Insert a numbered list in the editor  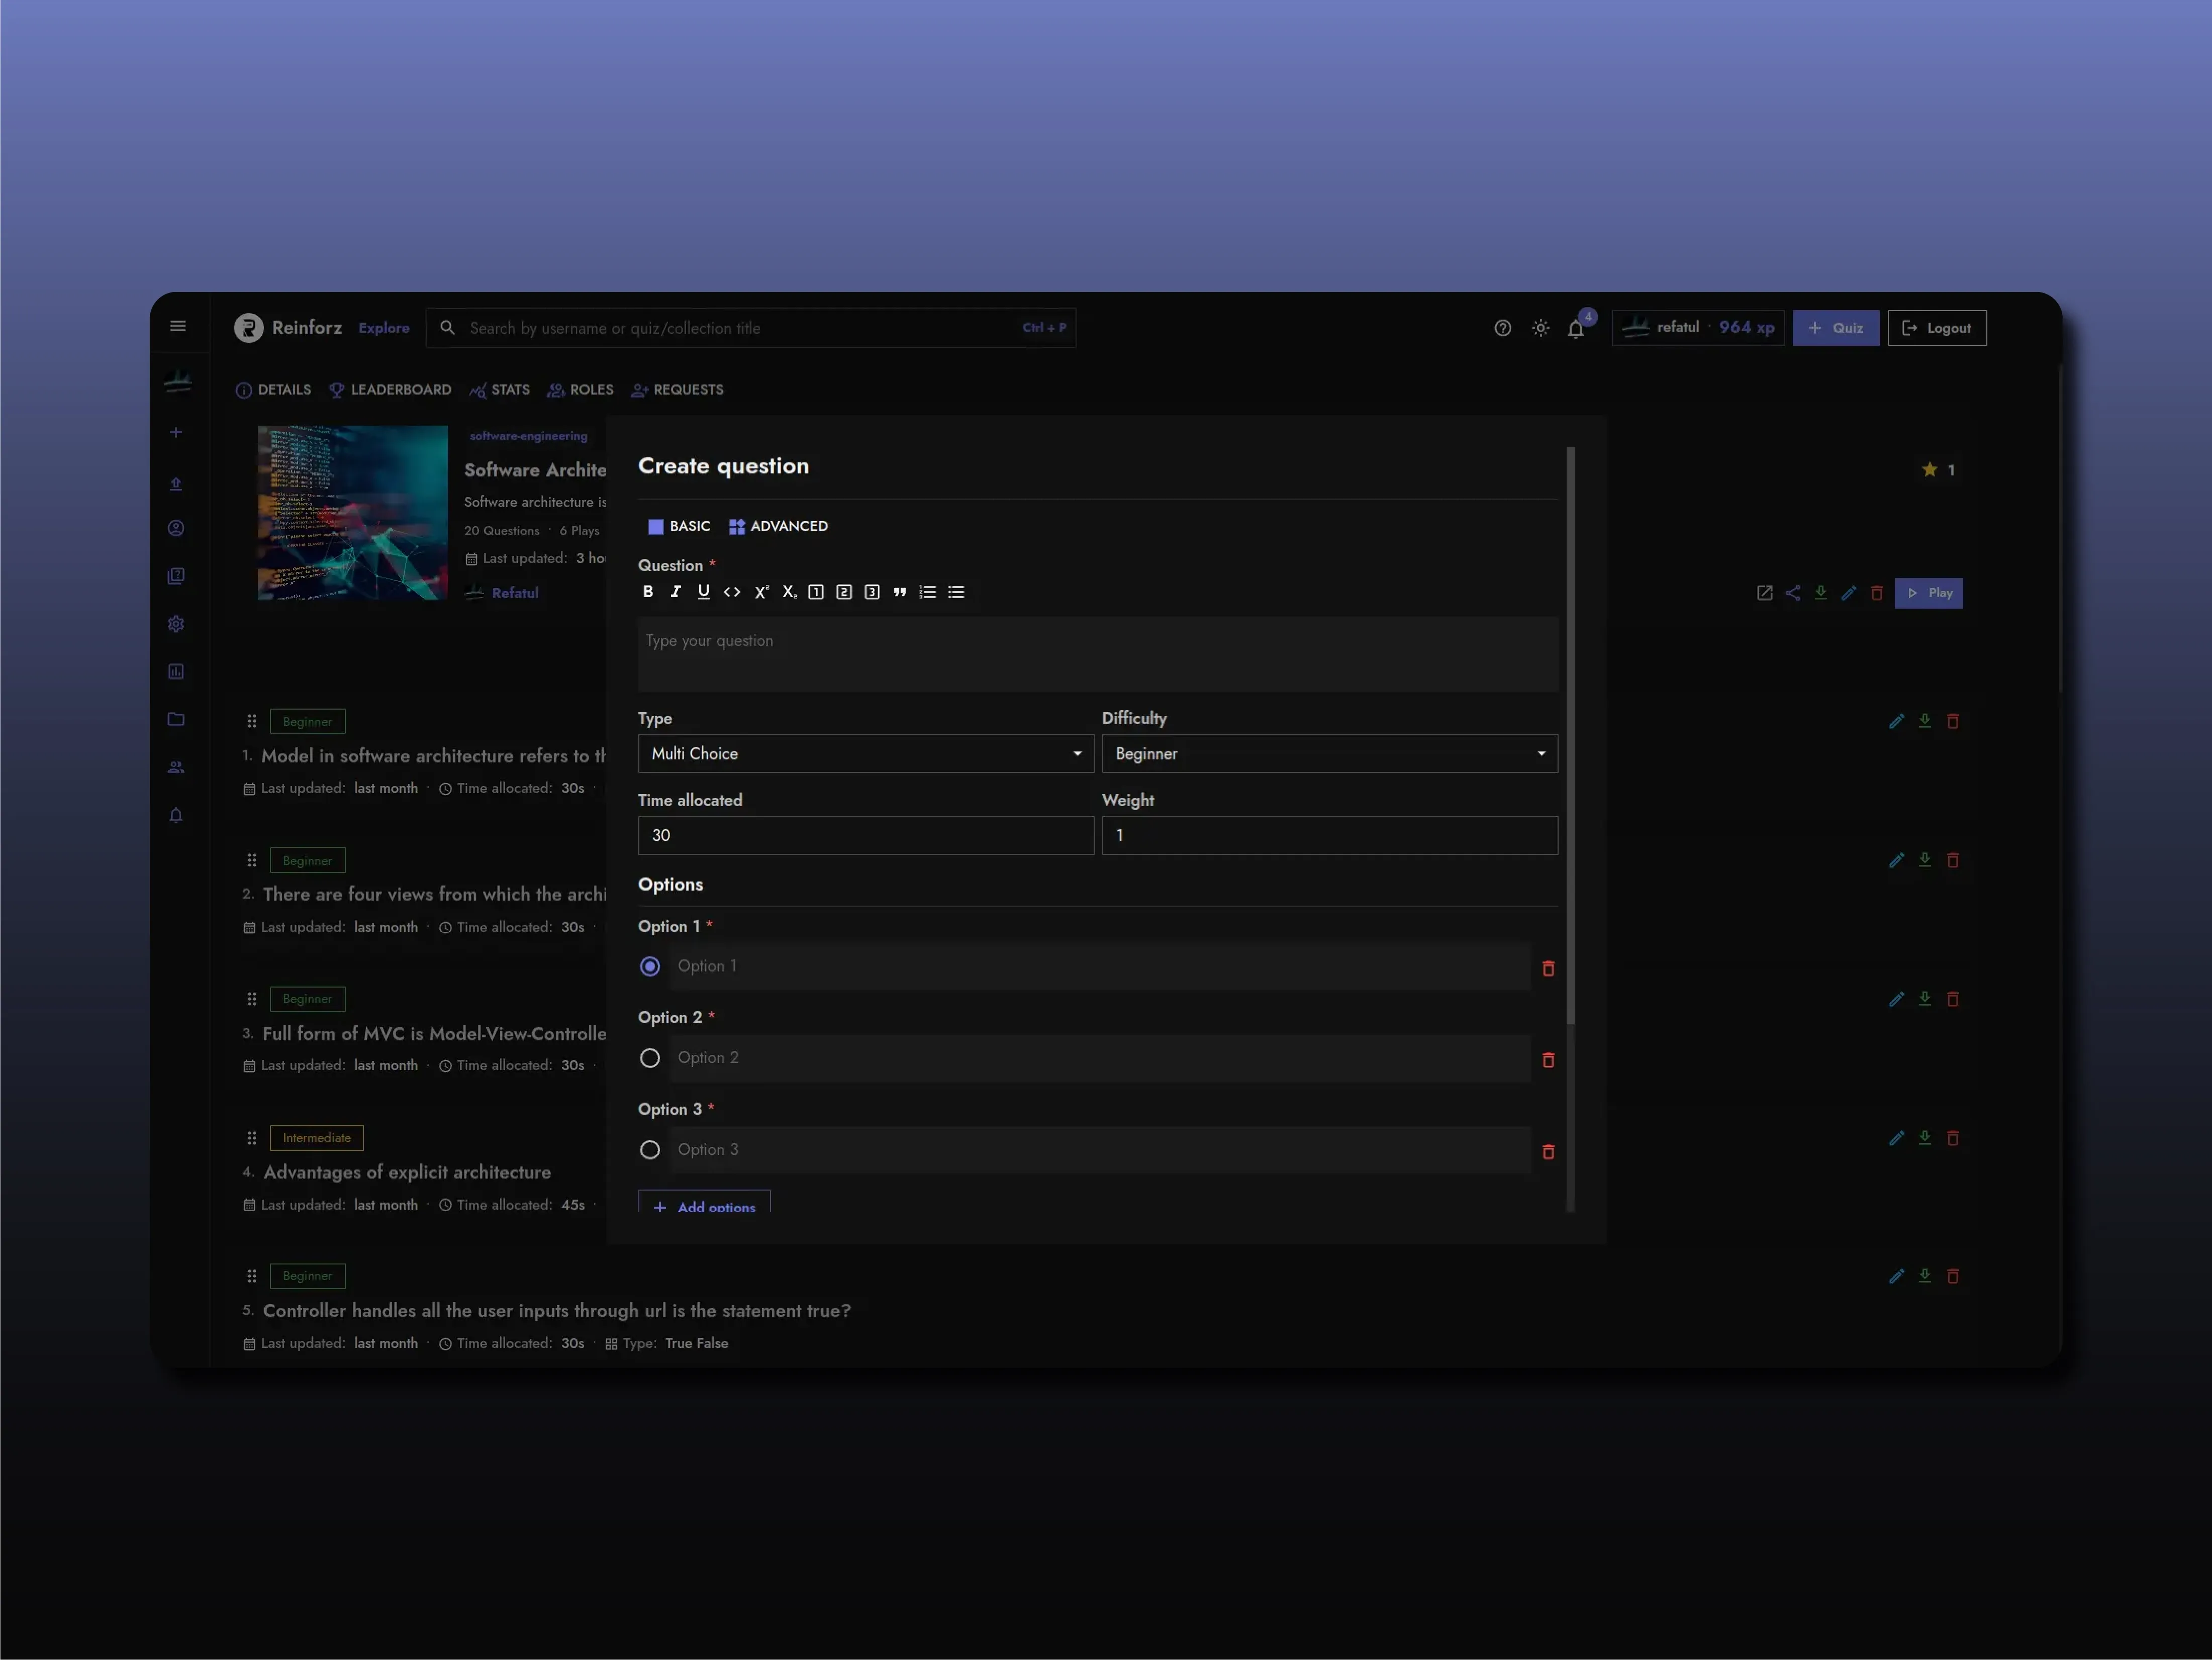(x=927, y=591)
